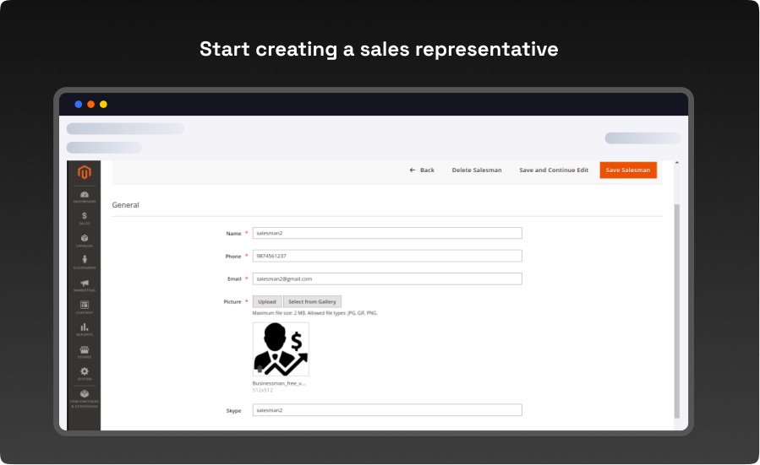Open the Magento logo home icon
760x465 pixels.
(85, 172)
